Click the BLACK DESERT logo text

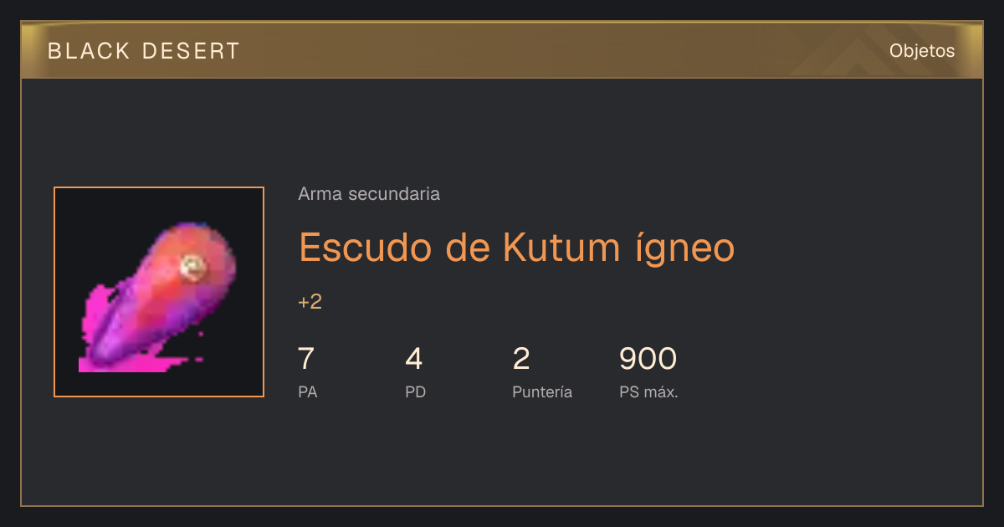click(x=144, y=51)
